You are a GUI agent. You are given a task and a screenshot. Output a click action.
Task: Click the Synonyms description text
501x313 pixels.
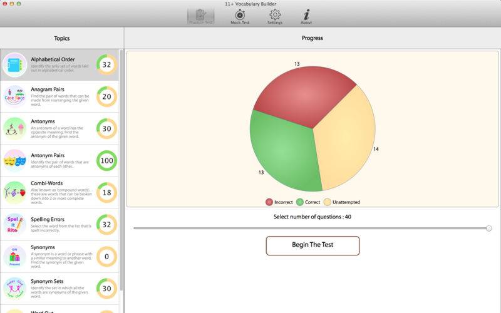[x=61, y=260]
